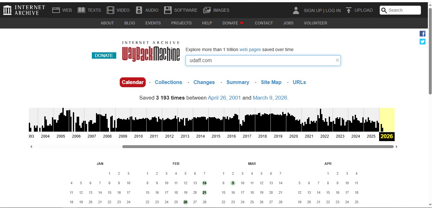
Task: Open the Software floppy disk icon
Action: [168, 10]
